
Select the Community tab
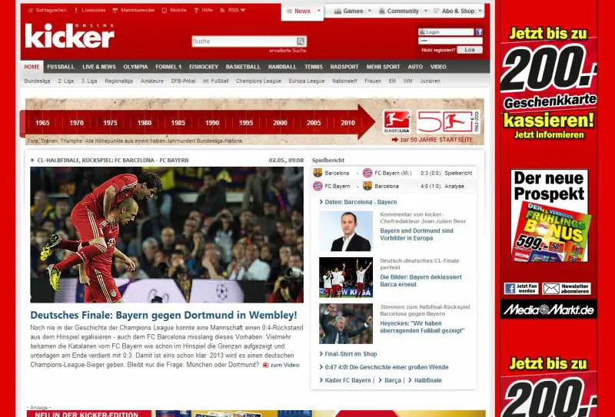[x=399, y=11]
